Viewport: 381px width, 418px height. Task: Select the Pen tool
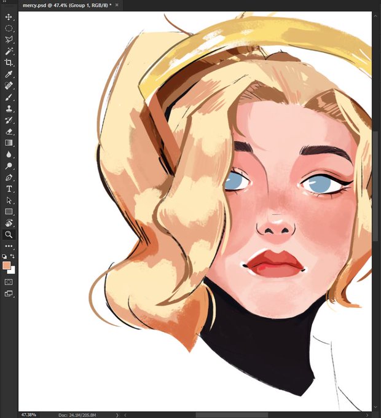(x=9, y=177)
